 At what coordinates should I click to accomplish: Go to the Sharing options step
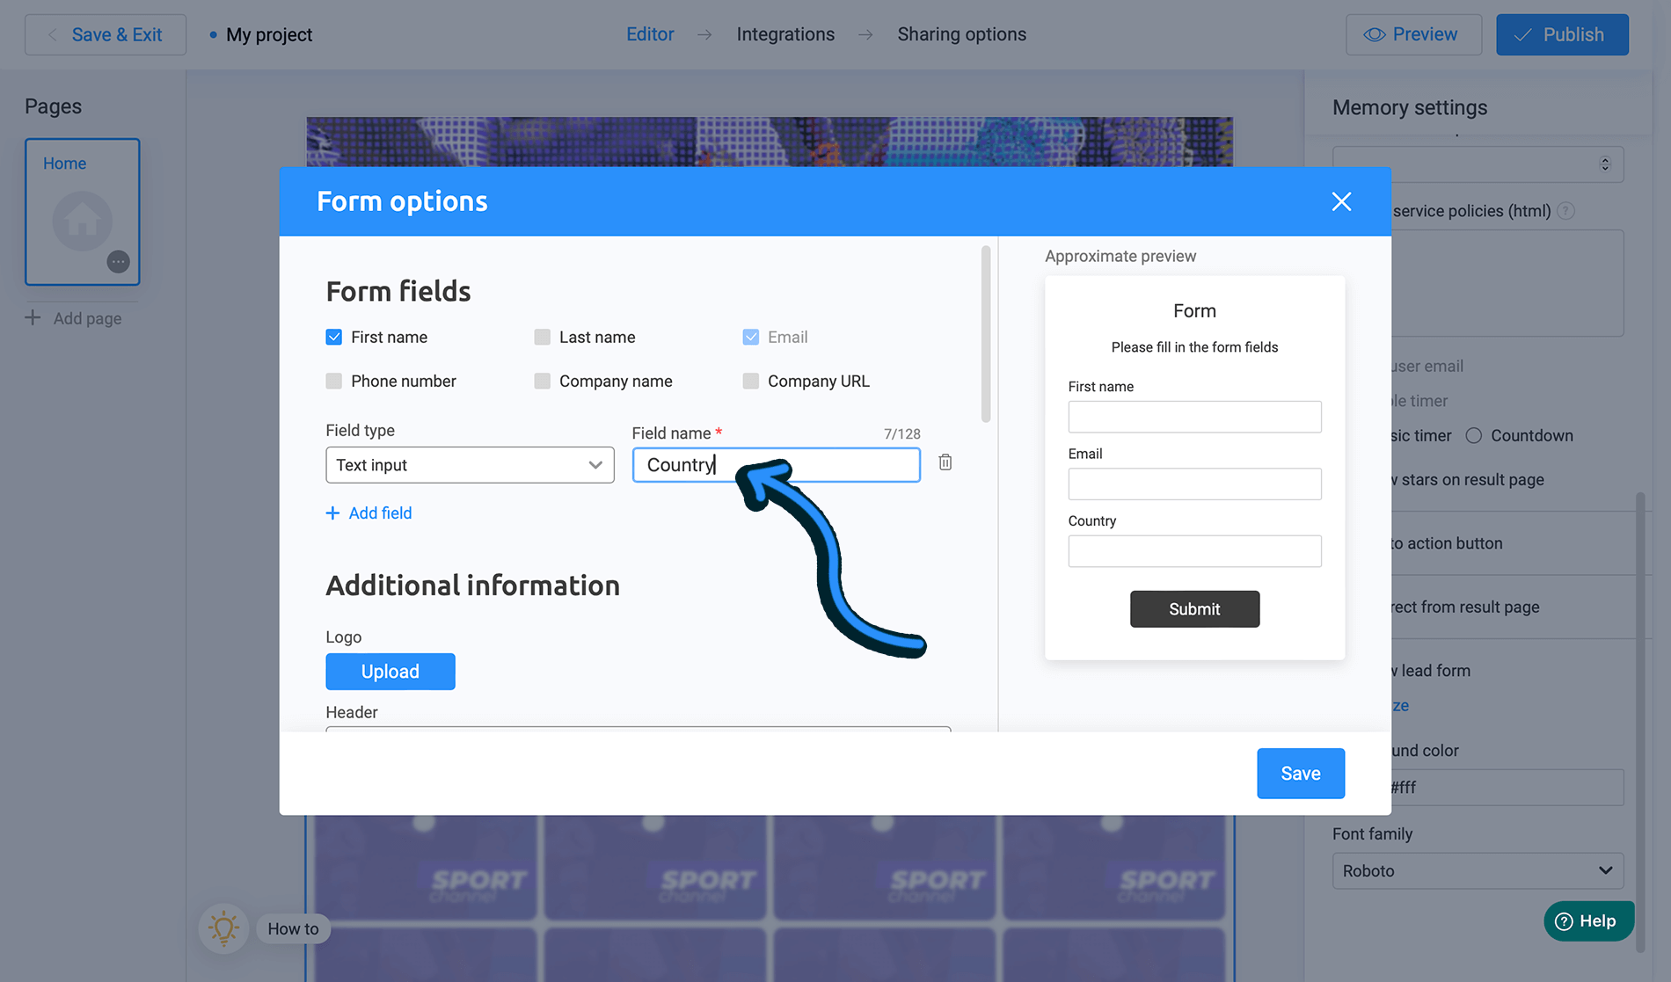(961, 34)
